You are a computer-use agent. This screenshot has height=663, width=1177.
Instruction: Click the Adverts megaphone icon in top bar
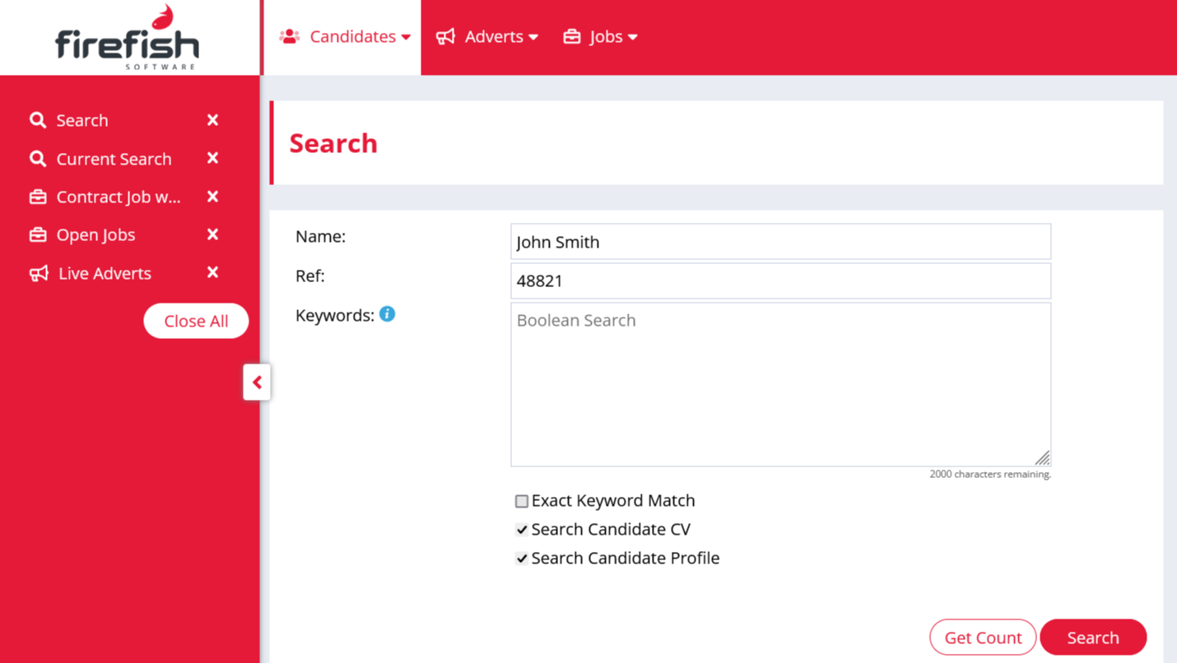pyautogui.click(x=445, y=36)
